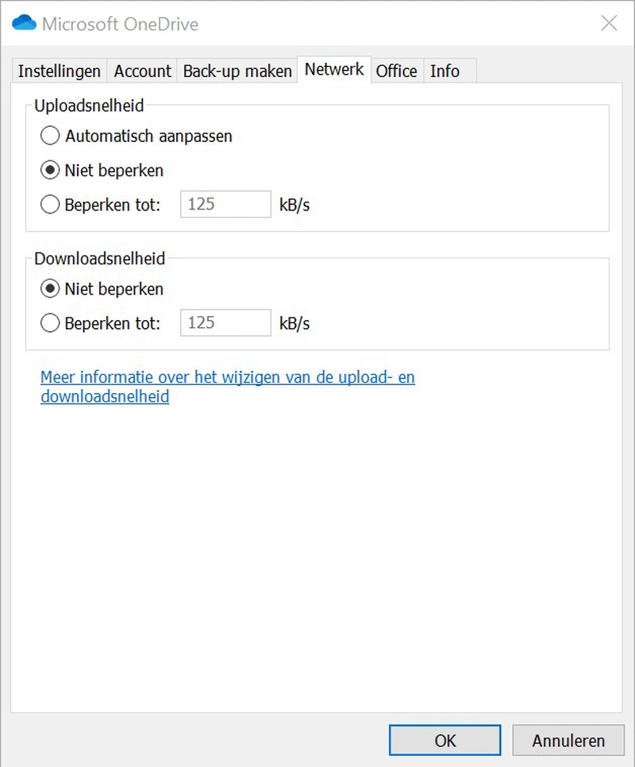Select "Automatisch aanpassen" for uploadsnelheid
Viewport: 635px width, 767px height.
coord(49,136)
